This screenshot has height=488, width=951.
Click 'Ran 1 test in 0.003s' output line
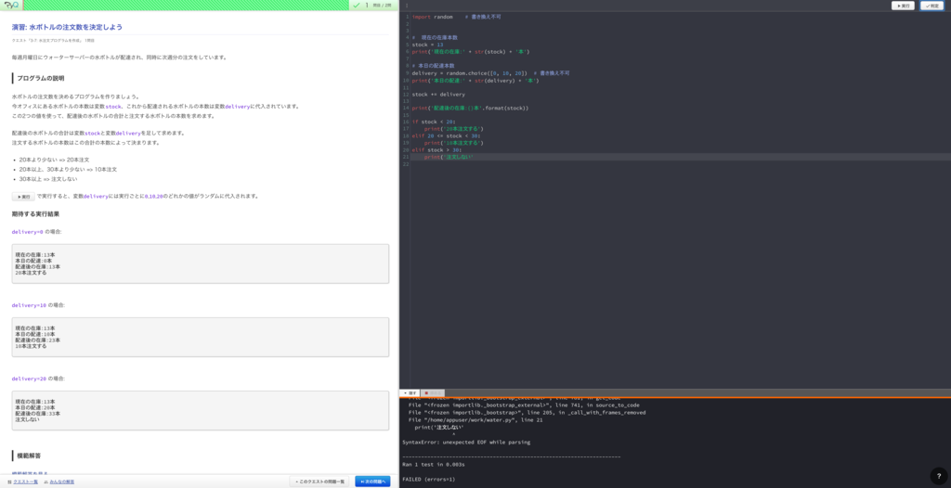pyautogui.click(x=433, y=465)
